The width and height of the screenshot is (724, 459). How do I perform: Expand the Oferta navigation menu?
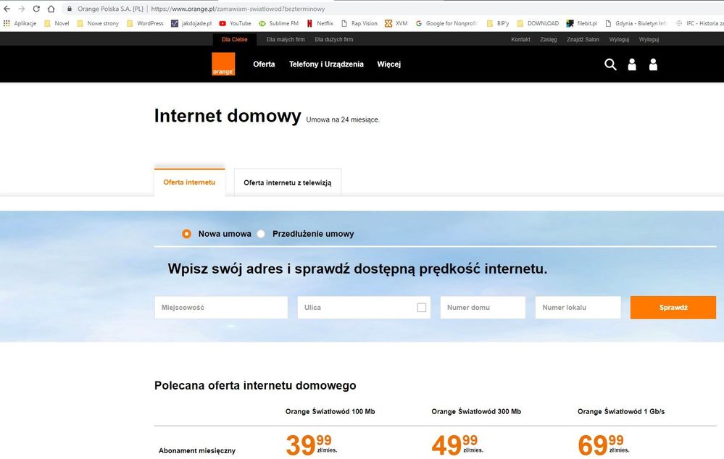tap(264, 64)
